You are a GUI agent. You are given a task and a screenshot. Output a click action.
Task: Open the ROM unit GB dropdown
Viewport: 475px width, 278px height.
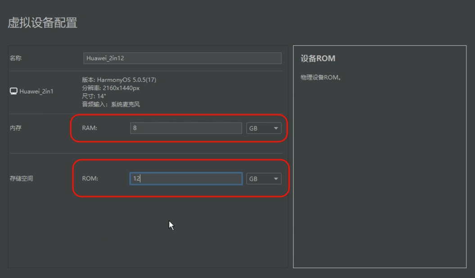[x=263, y=179]
